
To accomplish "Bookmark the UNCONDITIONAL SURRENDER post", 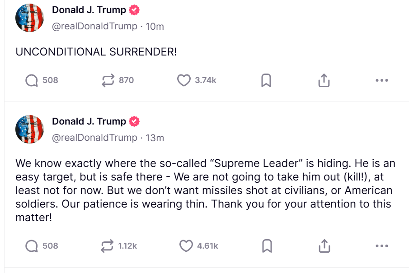I will 266,80.
